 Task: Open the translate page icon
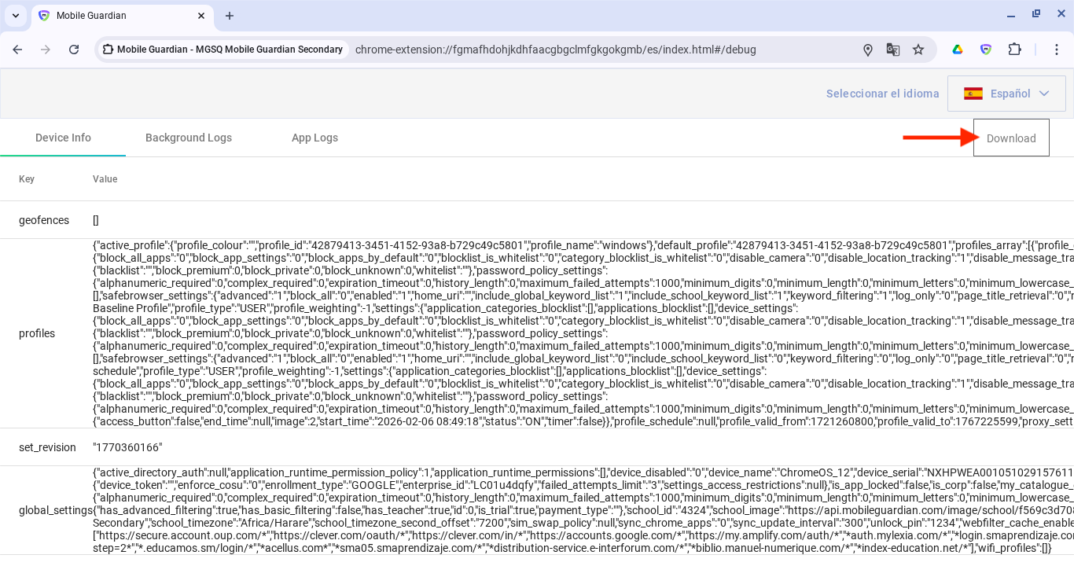tap(893, 50)
